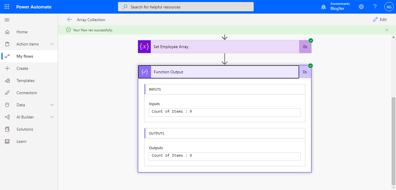
Task: Select the Blog9er environment
Action: pos(337,9)
